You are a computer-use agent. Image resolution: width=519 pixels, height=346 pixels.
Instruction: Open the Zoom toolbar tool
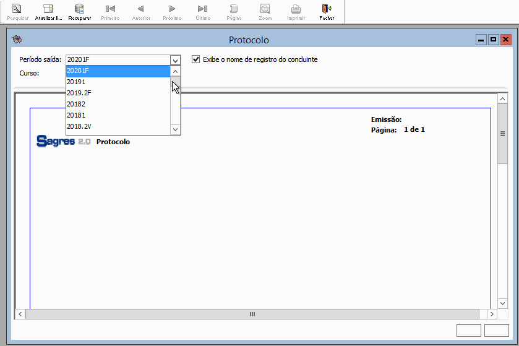tap(265, 9)
